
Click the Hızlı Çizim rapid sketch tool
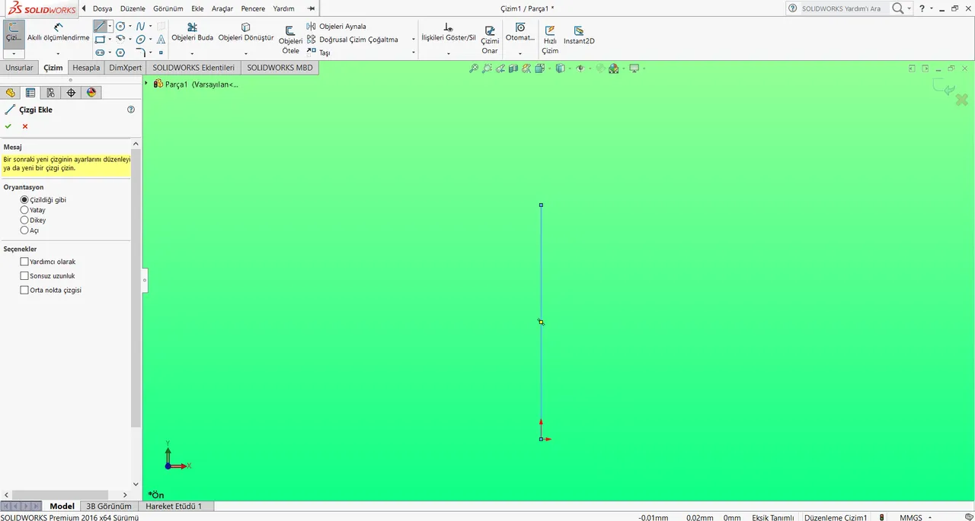550,40
